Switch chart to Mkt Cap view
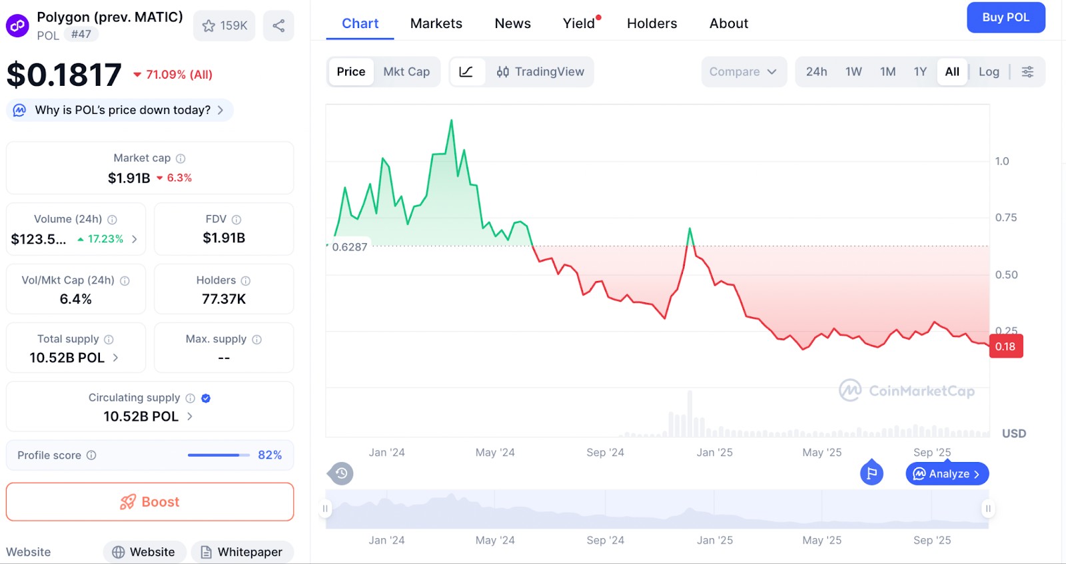The image size is (1066, 564). (406, 72)
